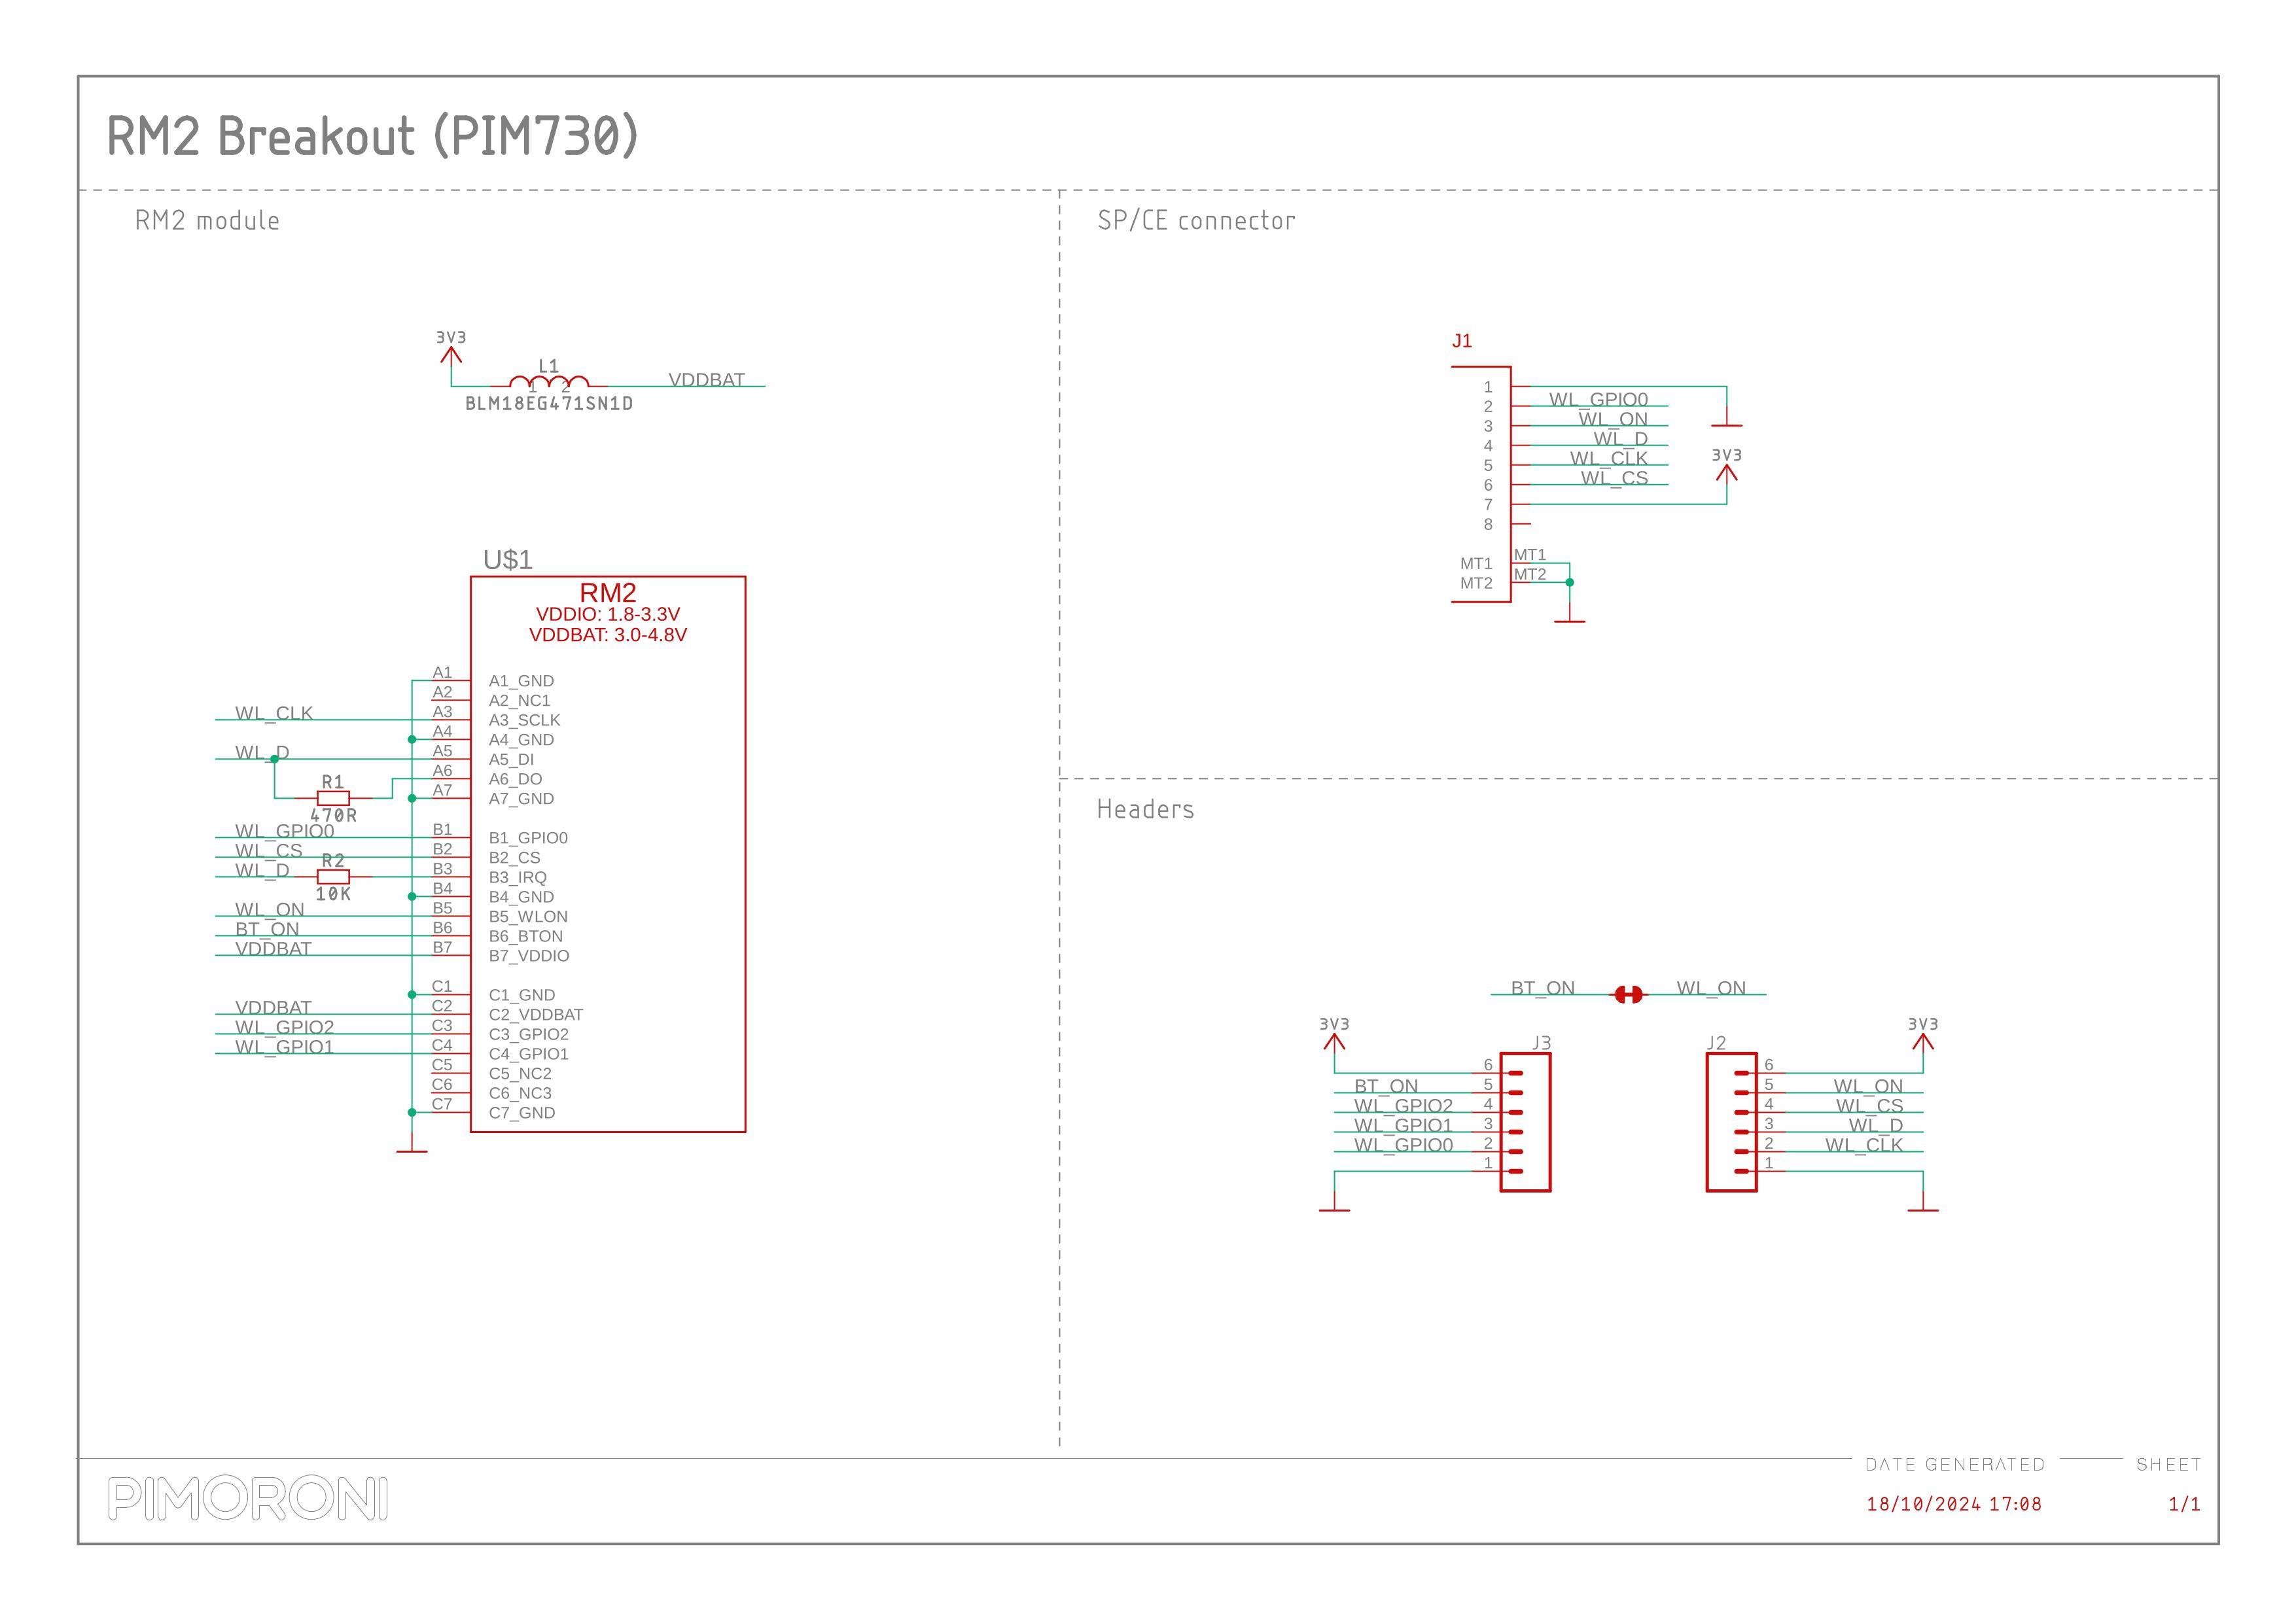
Task: Click the Pimoroni logo
Action: click(x=248, y=1499)
